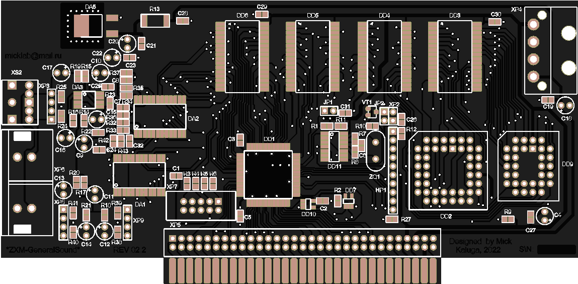Viewport: 578px width, 284px height.
Task: Select the JP1 jumper
Action: pyautogui.click(x=328, y=110)
